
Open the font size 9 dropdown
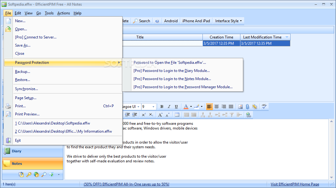point(153,106)
